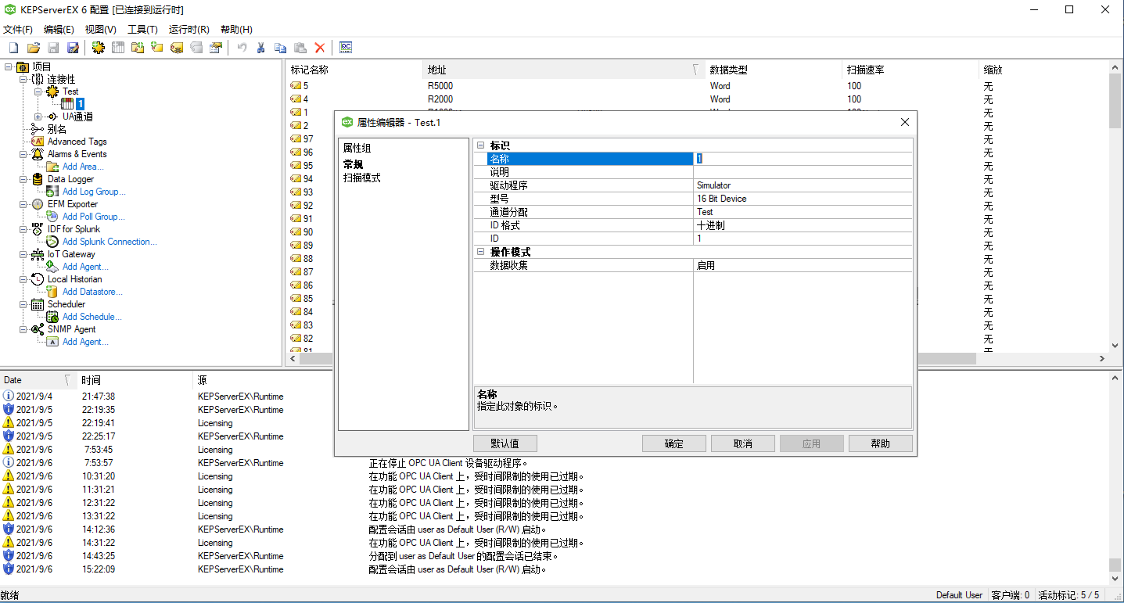Click the 取消 button
This screenshot has width=1124, height=603.
pyautogui.click(x=743, y=443)
